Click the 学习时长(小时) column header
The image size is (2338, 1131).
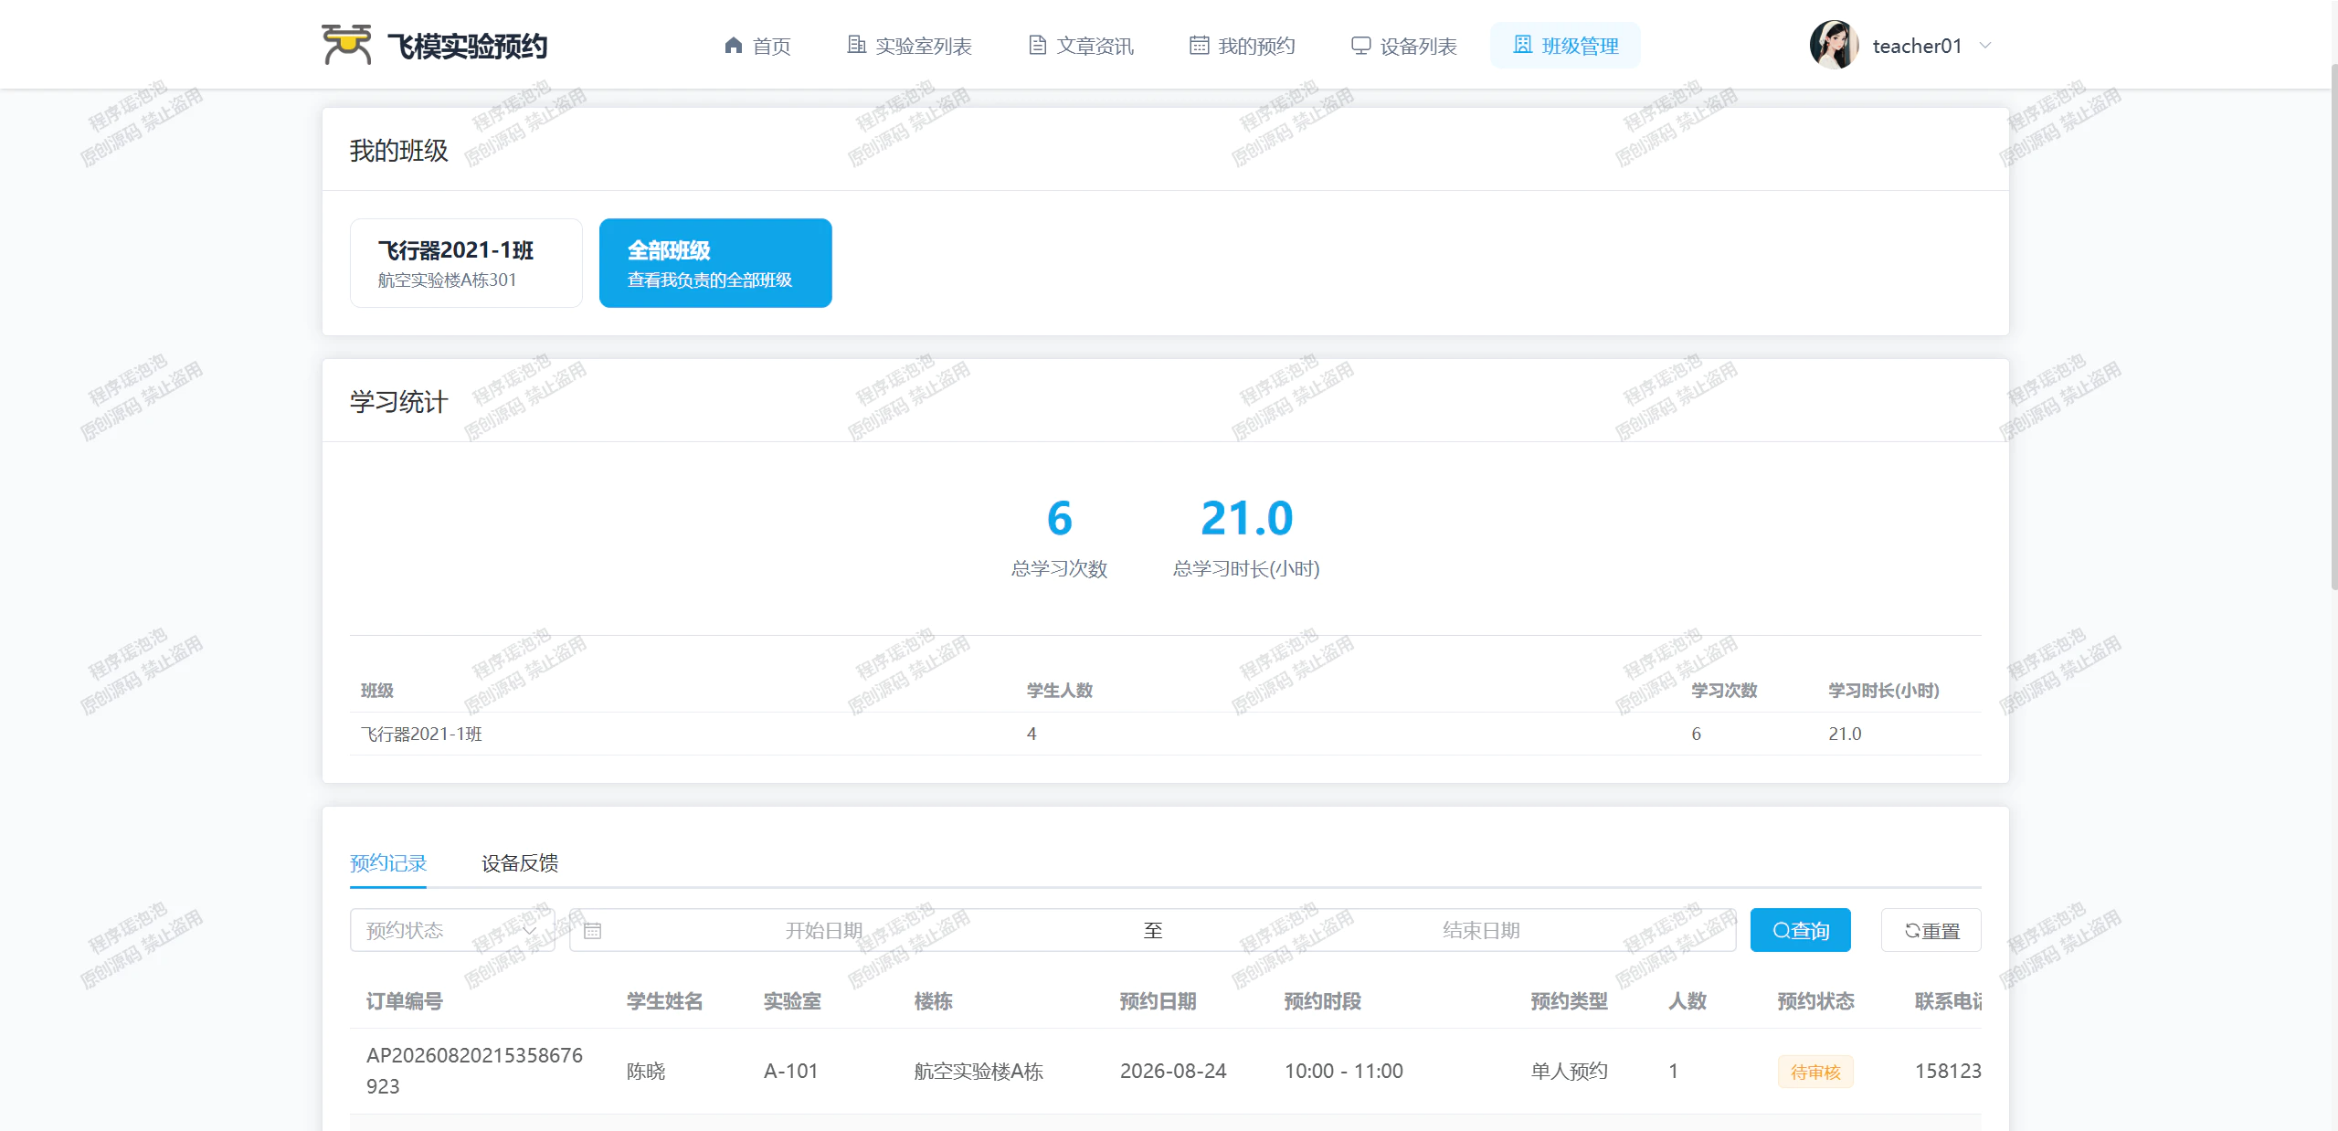(1884, 691)
